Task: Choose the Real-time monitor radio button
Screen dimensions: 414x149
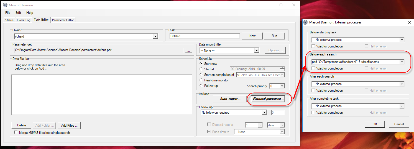Action: click(x=201, y=80)
